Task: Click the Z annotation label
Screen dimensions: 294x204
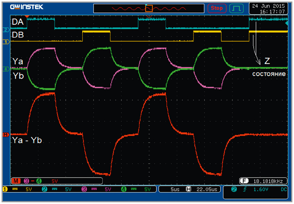Action: (x=267, y=61)
